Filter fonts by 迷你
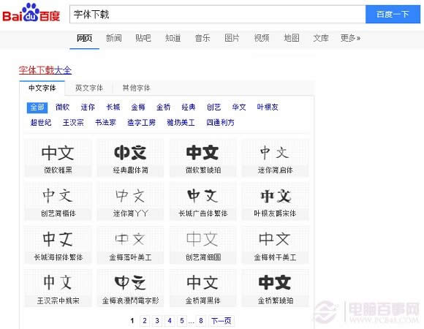The width and height of the screenshot is (424, 329). (x=88, y=107)
